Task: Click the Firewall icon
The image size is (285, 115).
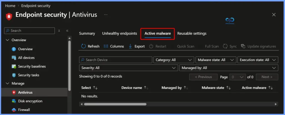Action: point(14,110)
